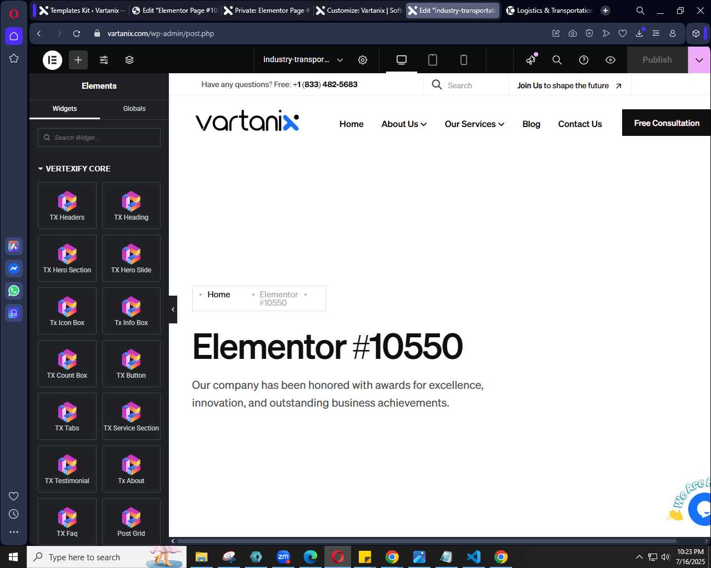Switch to Logistics & Transportation browser tab
711x568 pixels.
click(549, 11)
